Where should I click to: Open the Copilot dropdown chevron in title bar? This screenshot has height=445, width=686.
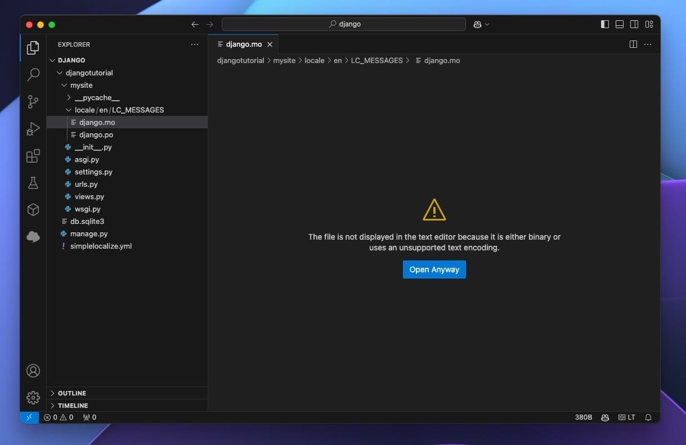pyautogui.click(x=487, y=24)
